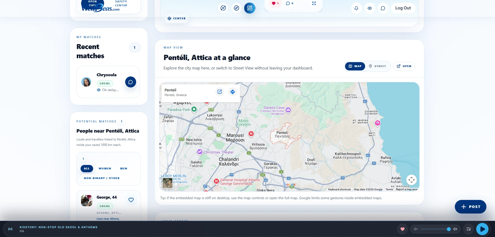Filter potential matches by WOMEN
The height and width of the screenshot is (237, 495).
(x=105, y=169)
